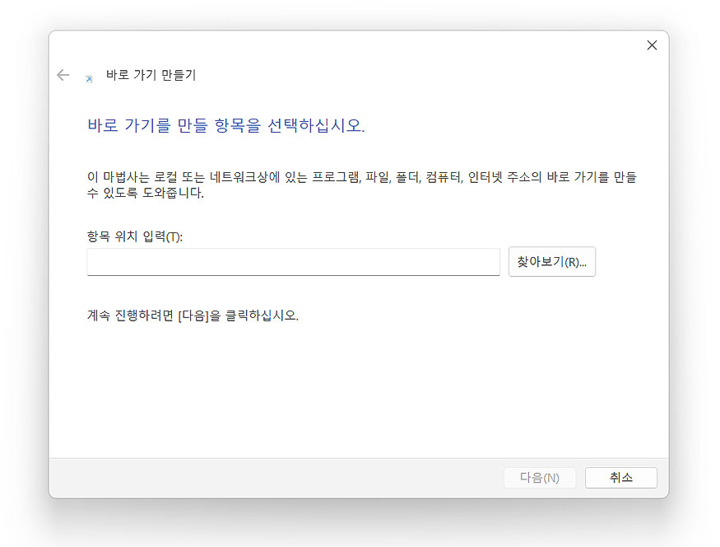Click the description starting 이 마법사는 로컬
Image resolution: width=720 pixels, height=547 pixels.
pos(362,185)
